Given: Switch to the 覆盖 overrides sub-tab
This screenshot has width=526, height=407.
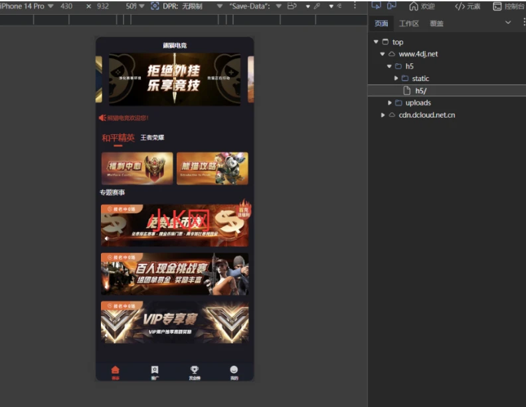Looking at the screenshot, I should tap(436, 23).
